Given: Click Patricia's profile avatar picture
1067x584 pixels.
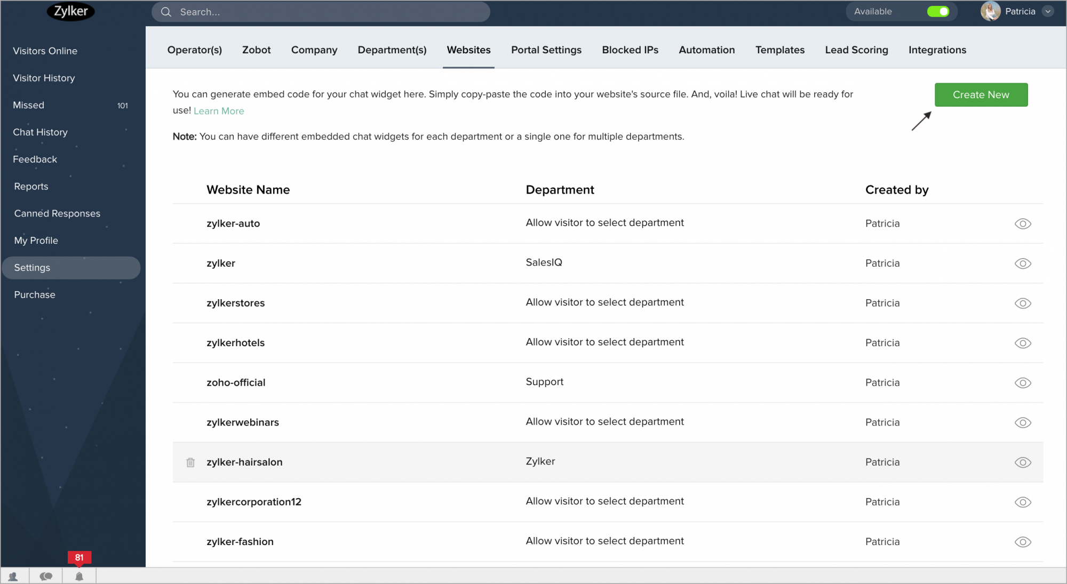Looking at the screenshot, I should pos(991,11).
